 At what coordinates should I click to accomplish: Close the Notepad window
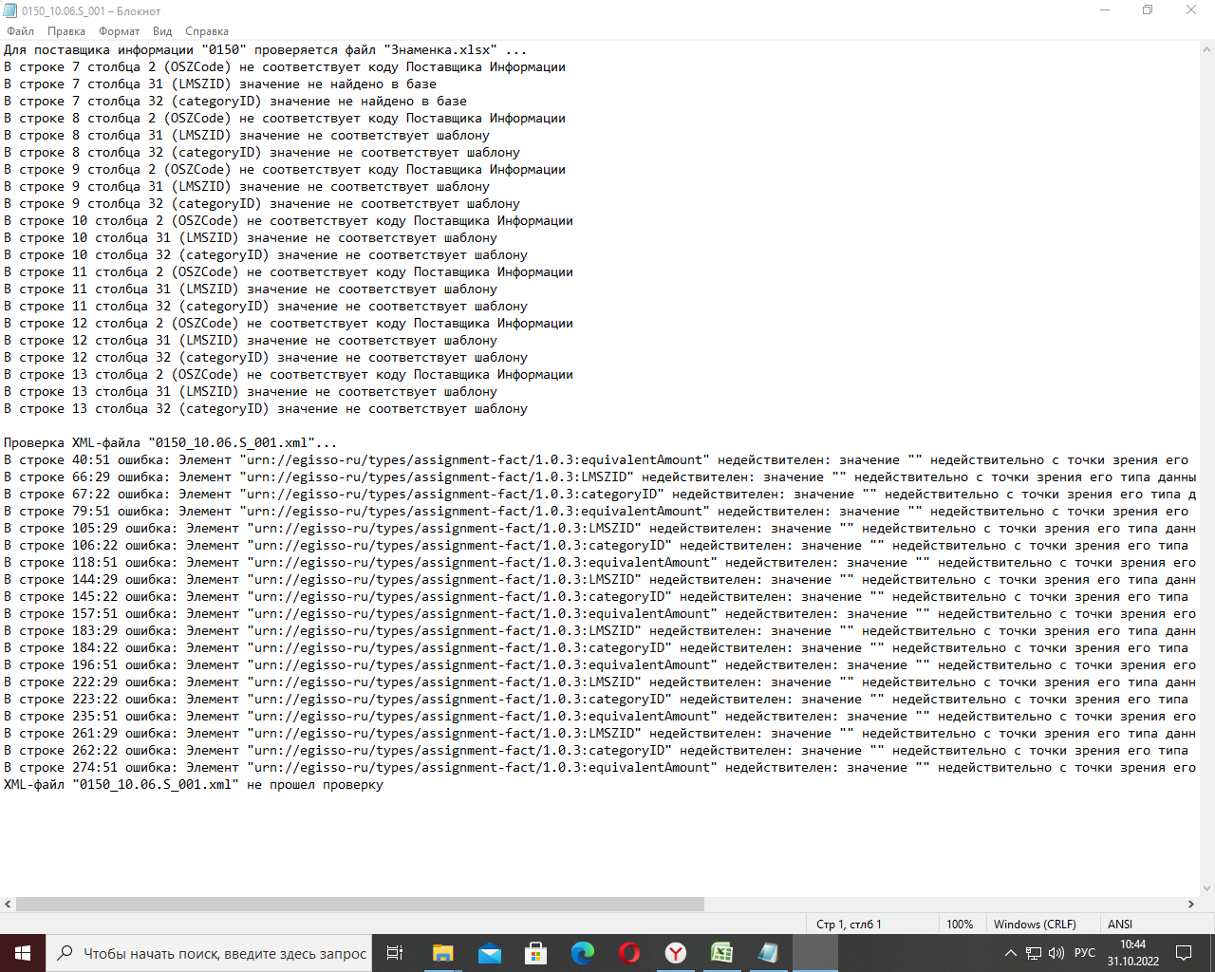(x=1191, y=10)
